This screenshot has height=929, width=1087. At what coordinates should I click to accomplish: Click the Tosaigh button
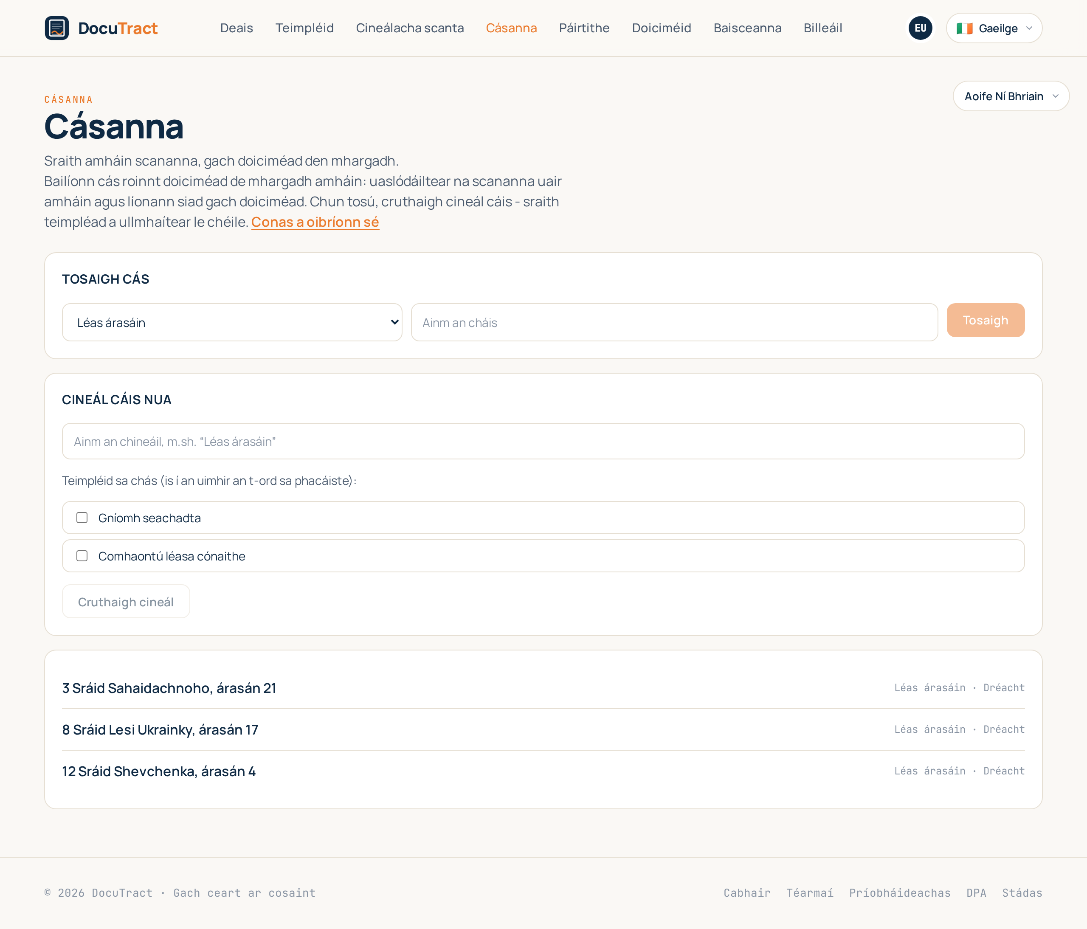coord(985,320)
